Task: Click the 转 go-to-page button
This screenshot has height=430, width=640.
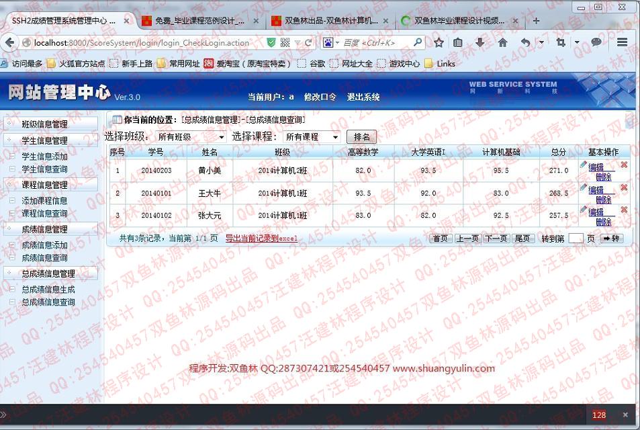Action: (612, 239)
